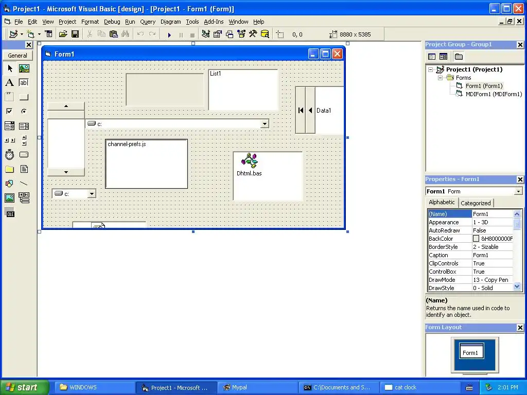Select the Data control tool
This screenshot has width=527, height=395.
tap(24, 198)
